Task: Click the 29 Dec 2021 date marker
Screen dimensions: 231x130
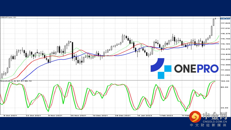Action: coord(123,116)
